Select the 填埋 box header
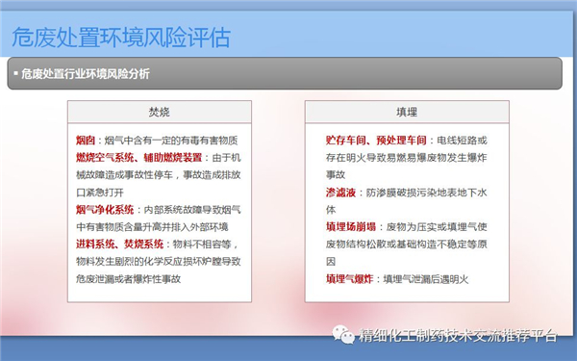 tap(407, 112)
